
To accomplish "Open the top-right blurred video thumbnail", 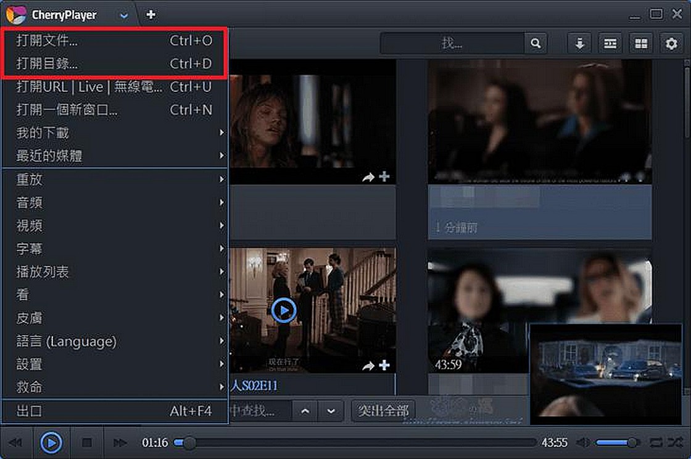I will point(540,122).
